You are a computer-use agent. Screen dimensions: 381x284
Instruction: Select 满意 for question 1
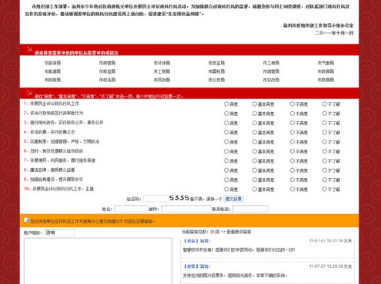(226, 104)
